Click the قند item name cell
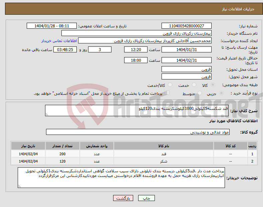This screenshot has width=263, height=207. point(164,154)
